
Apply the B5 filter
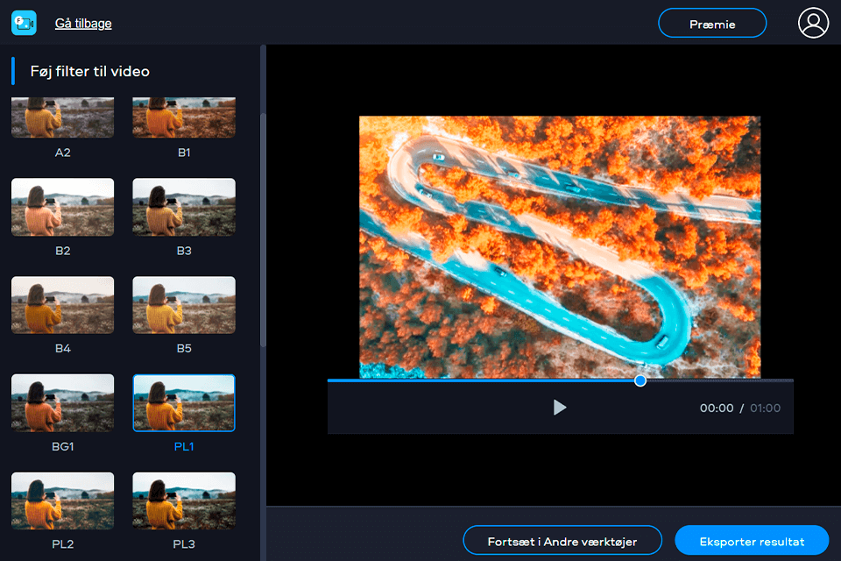(x=183, y=305)
